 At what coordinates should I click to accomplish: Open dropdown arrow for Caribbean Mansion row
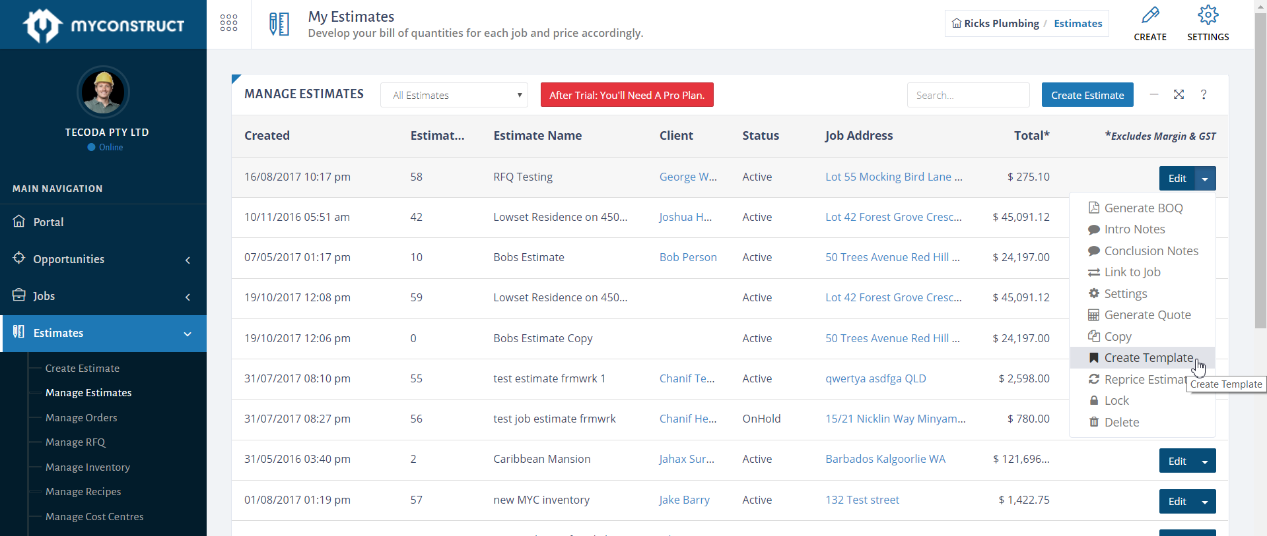pyautogui.click(x=1205, y=461)
